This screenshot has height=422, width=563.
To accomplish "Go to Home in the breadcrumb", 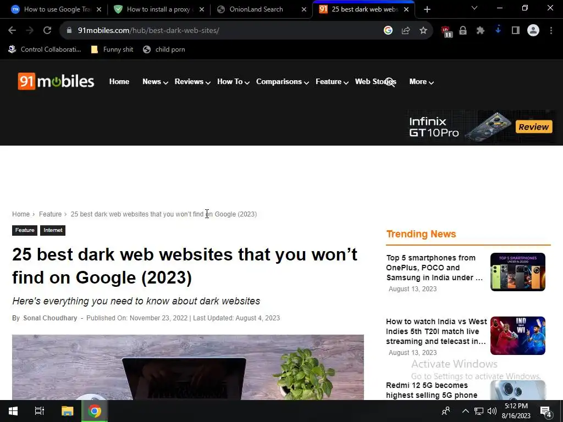I will coord(21,214).
